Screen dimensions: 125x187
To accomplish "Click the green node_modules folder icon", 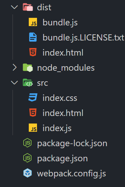I will (28, 68).
